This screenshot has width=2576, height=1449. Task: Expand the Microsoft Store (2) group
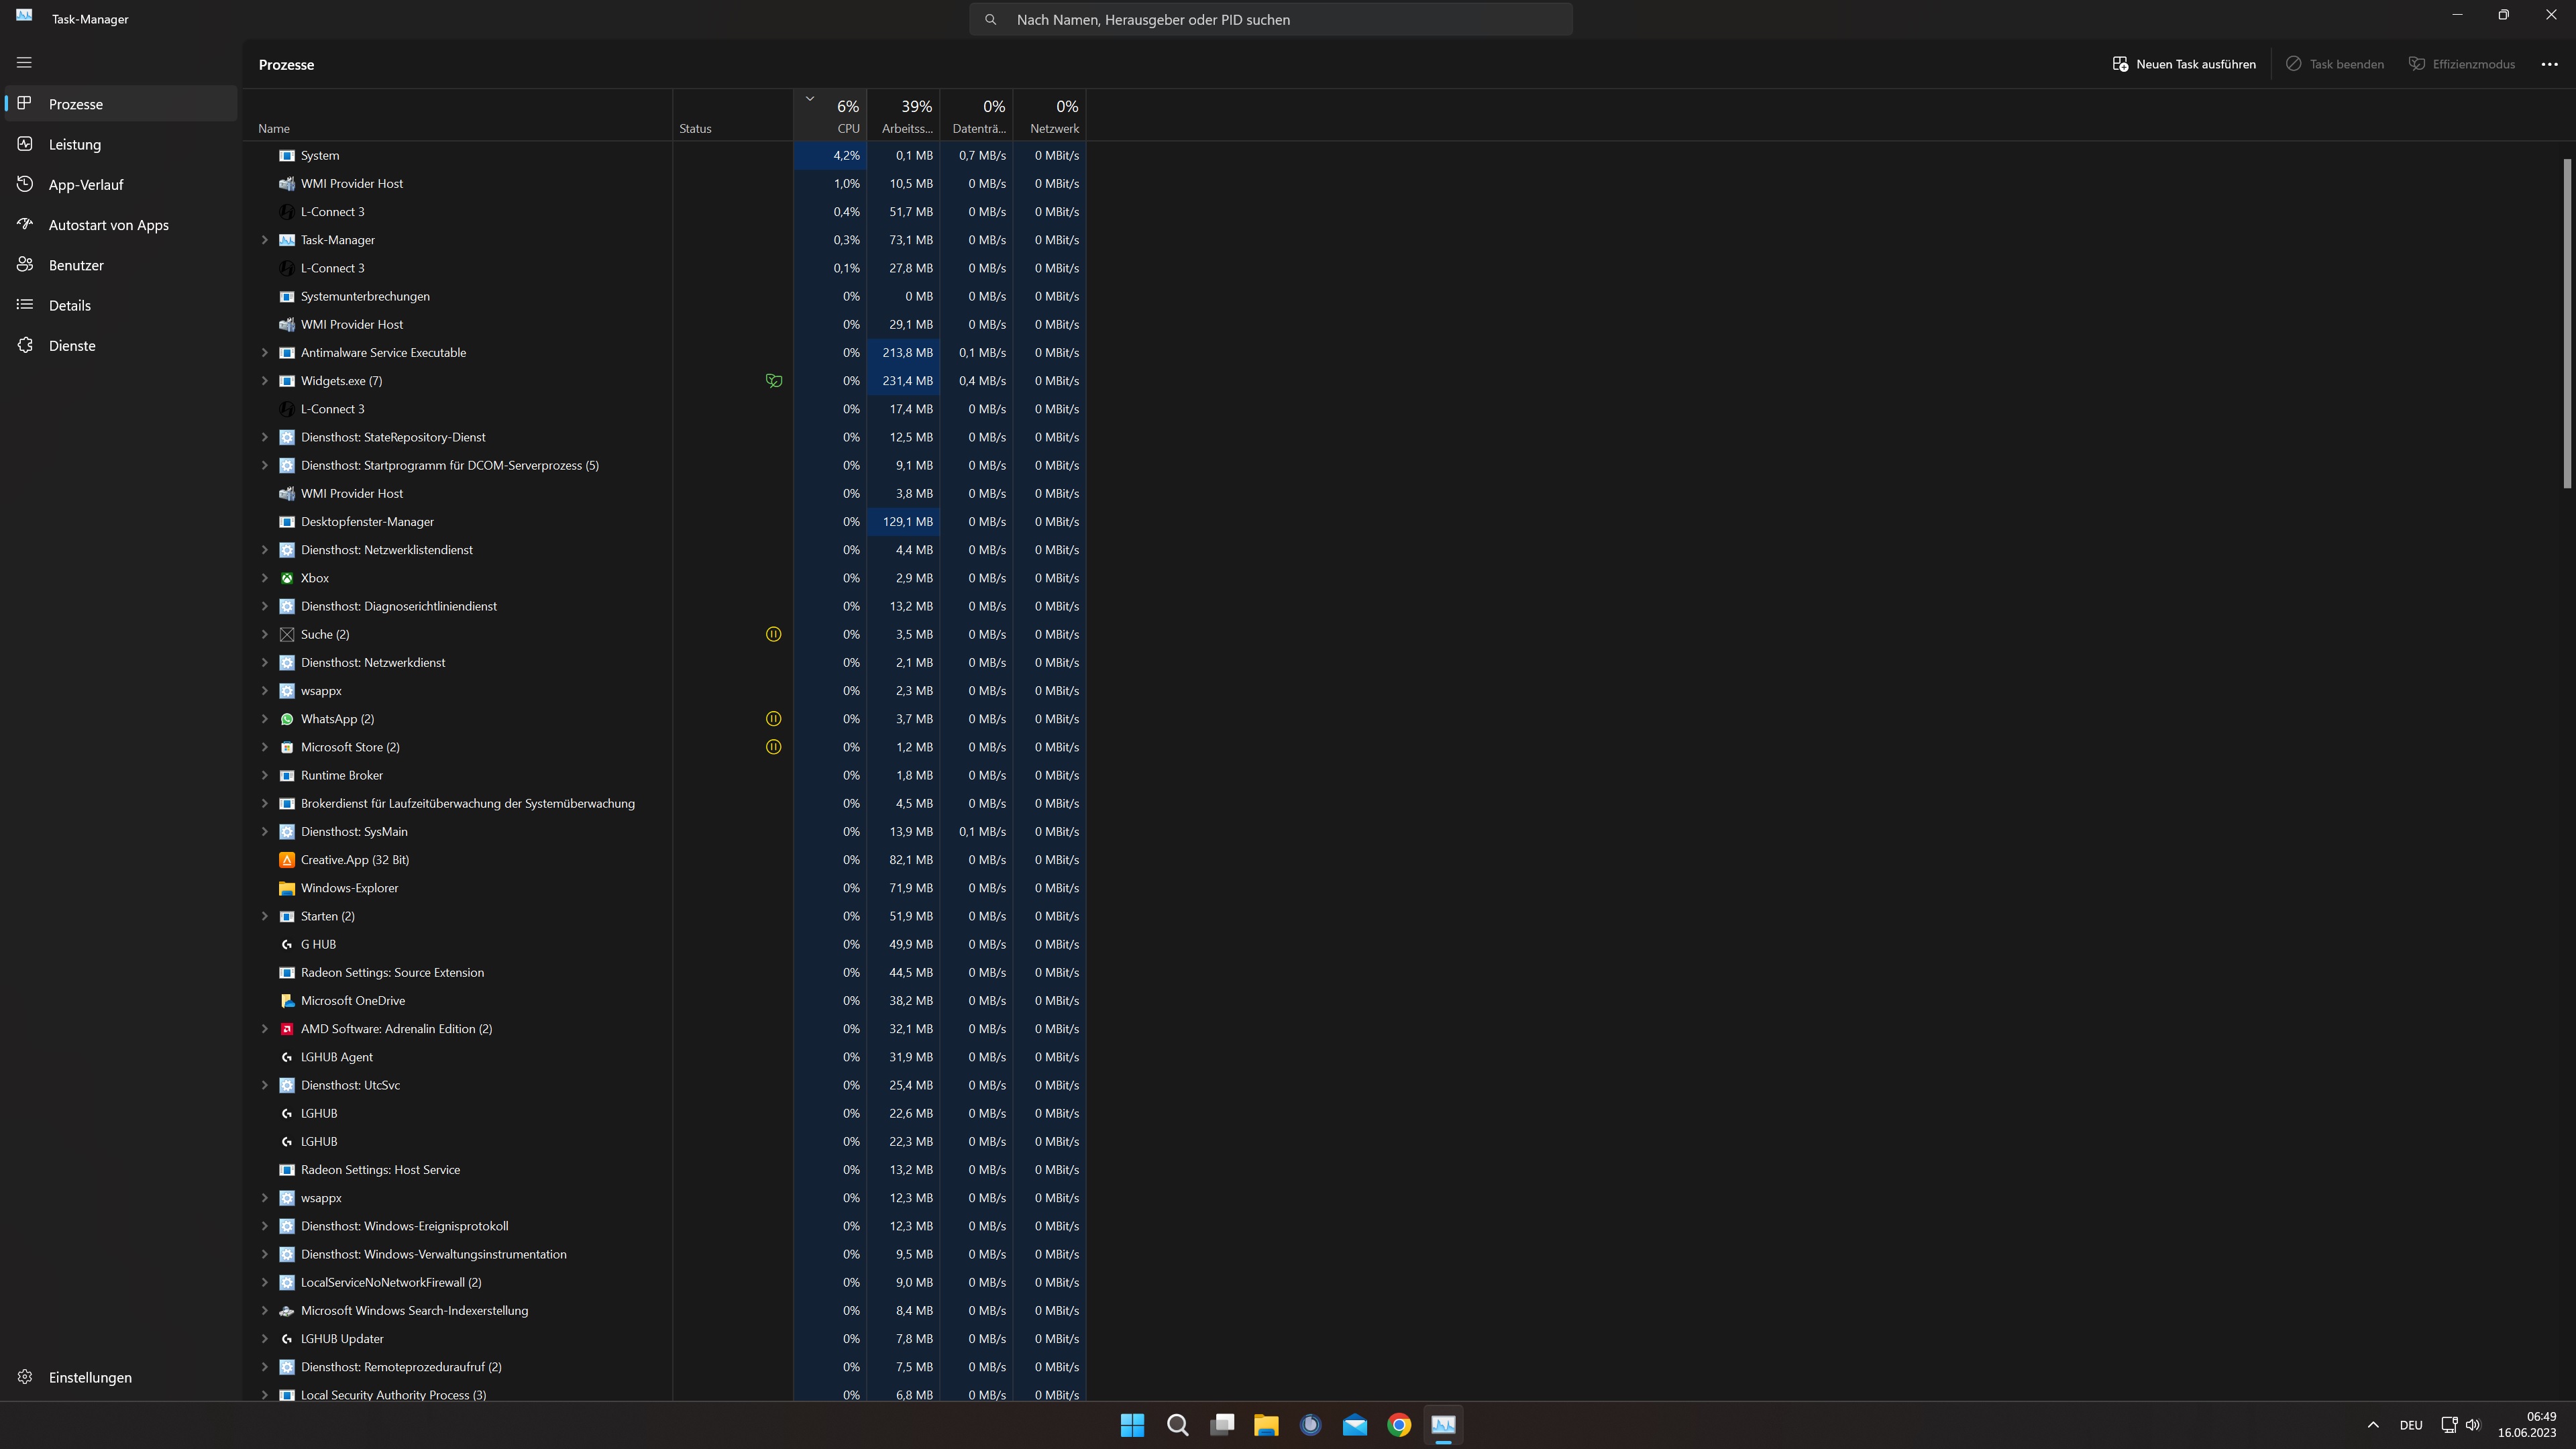click(265, 747)
